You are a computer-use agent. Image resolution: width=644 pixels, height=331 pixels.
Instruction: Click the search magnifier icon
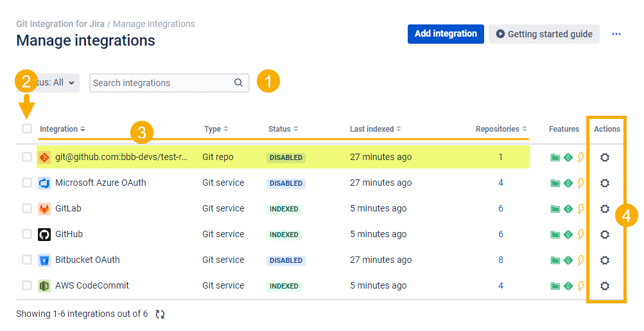[238, 83]
